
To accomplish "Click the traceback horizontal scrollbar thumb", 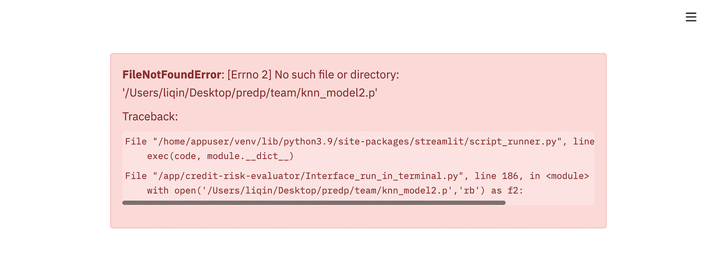I will point(314,203).
